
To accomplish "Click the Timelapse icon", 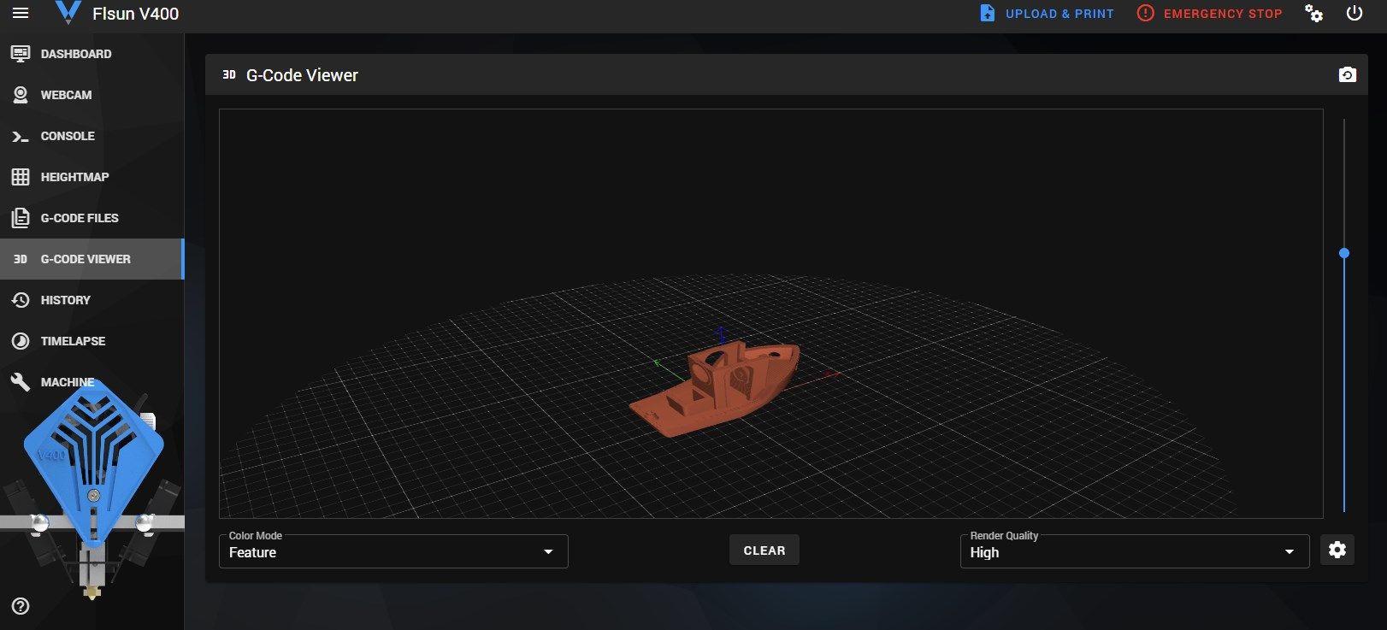I will click(21, 341).
